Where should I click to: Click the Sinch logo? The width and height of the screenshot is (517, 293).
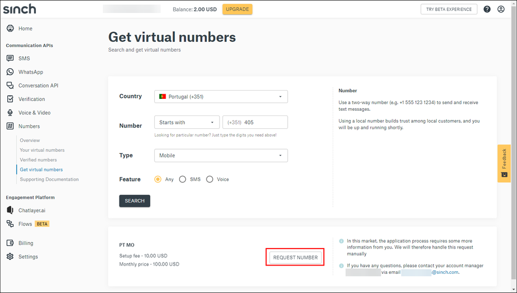(20, 9)
